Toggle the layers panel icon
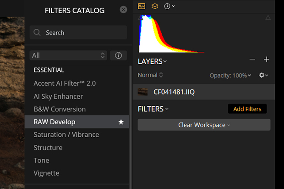Image resolution: width=284 pixels, height=189 pixels. (x=155, y=6)
